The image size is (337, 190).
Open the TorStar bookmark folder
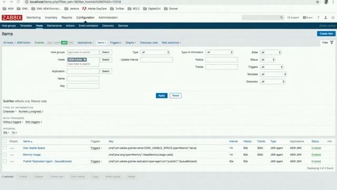(117, 8)
